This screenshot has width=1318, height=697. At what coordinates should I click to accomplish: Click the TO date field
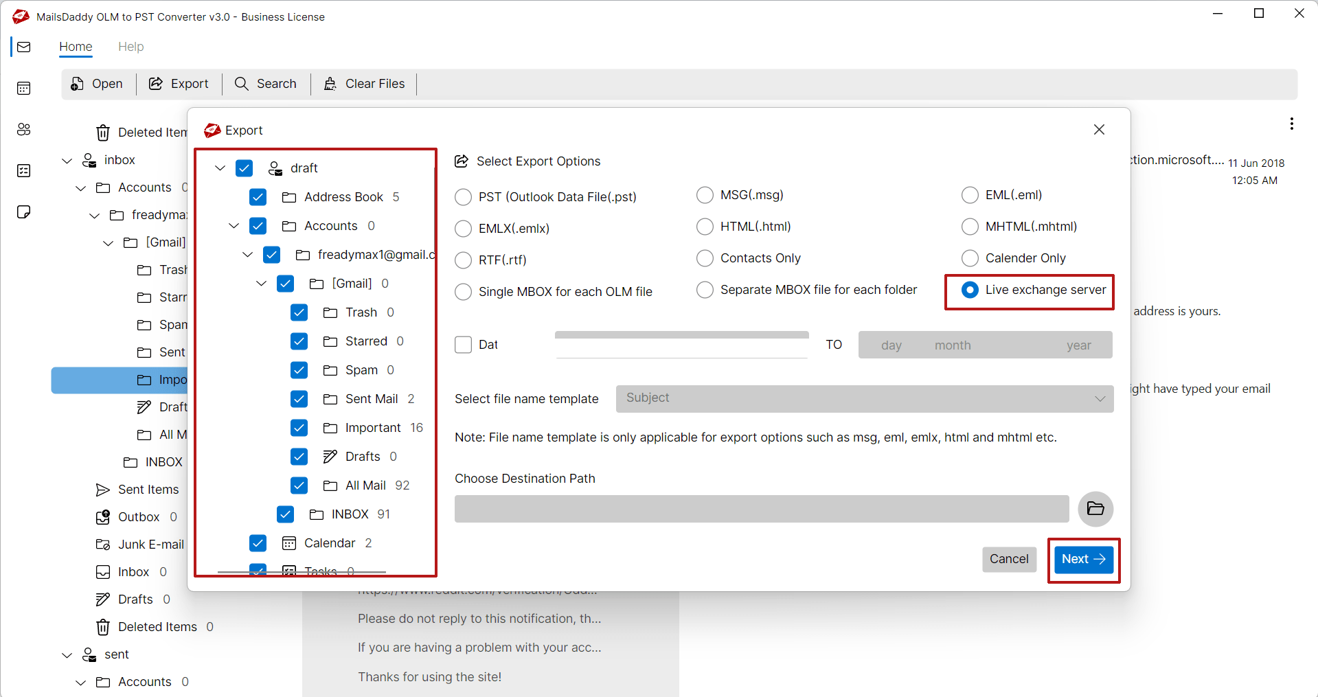coord(985,345)
